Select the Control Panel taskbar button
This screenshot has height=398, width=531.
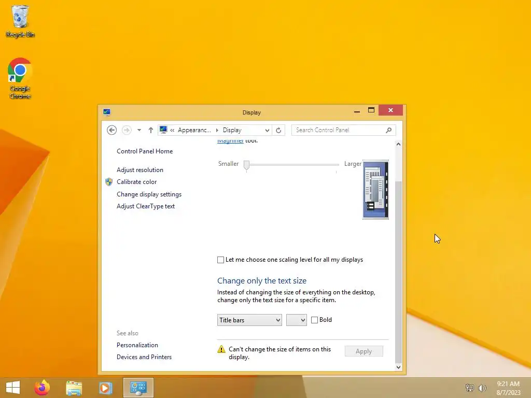[x=138, y=388]
